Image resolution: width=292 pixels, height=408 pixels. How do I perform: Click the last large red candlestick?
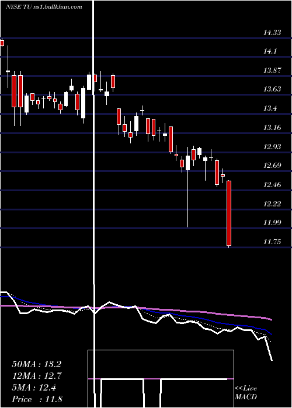pyautogui.click(x=229, y=213)
